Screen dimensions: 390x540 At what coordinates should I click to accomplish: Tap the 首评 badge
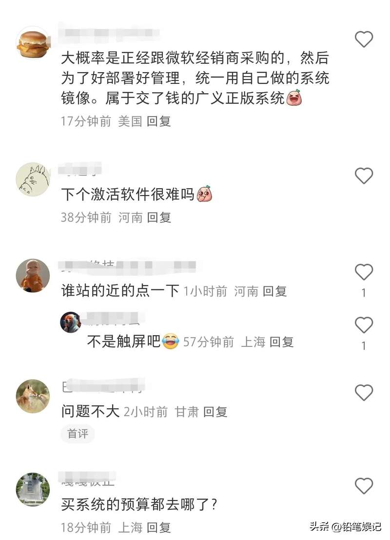coord(78,434)
